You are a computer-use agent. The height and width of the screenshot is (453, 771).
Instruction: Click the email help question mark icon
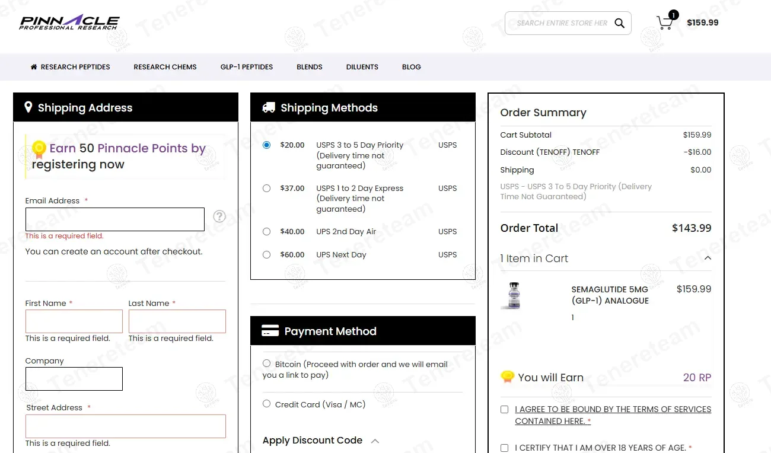[x=219, y=216]
